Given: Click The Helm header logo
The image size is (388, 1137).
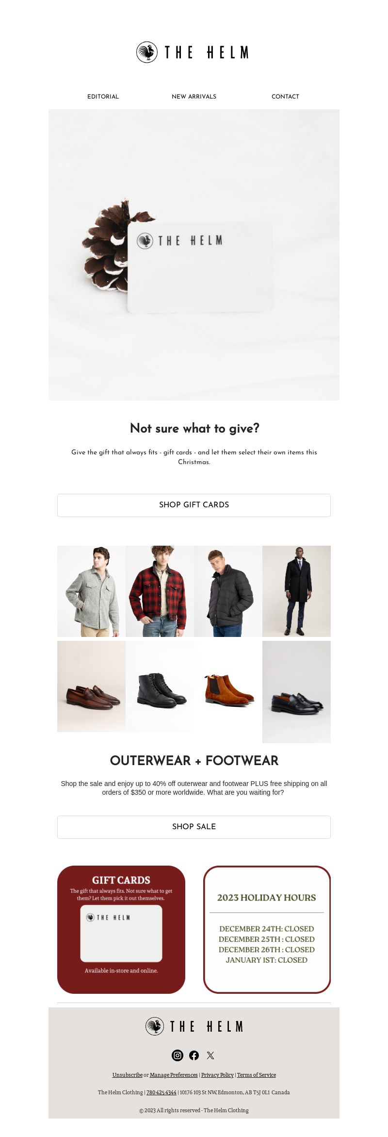Looking at the screenshot, I should (194, 52).
